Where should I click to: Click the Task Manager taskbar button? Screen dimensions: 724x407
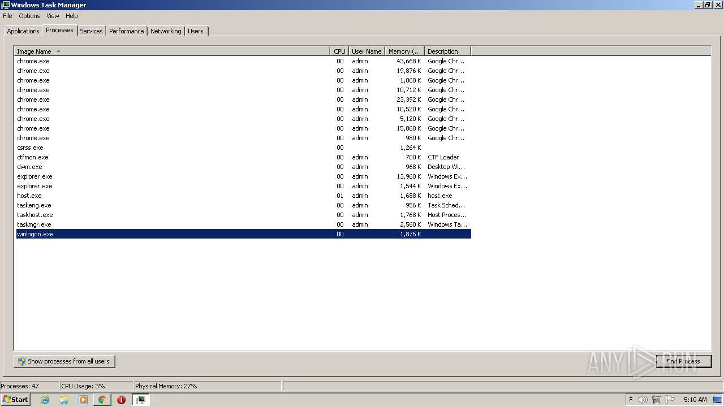(141, 400)
